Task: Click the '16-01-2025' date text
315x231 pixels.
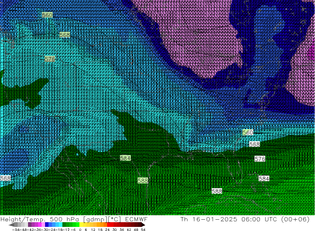Action: coord(215,219)
